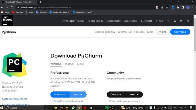Open the Learn link
The image size is (196, 110).
tap(150, 32)
